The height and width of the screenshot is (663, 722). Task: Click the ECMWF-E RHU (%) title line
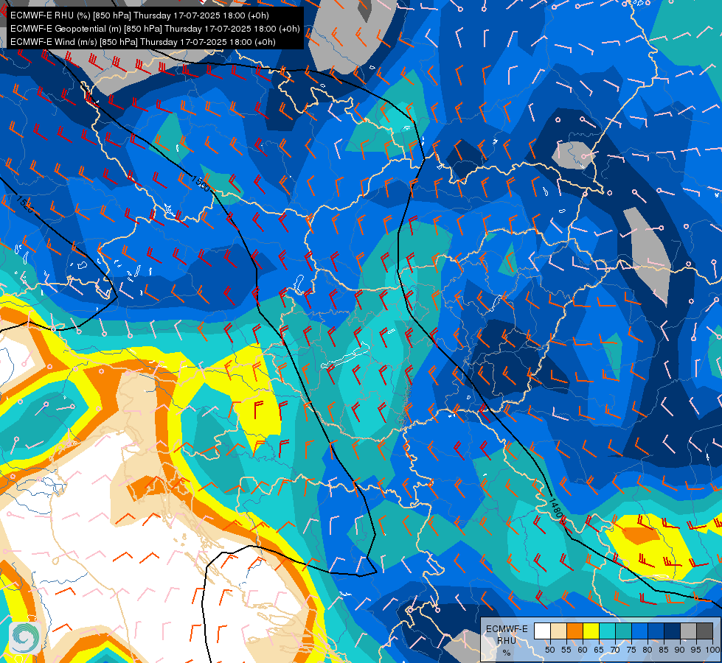point(139,15)
